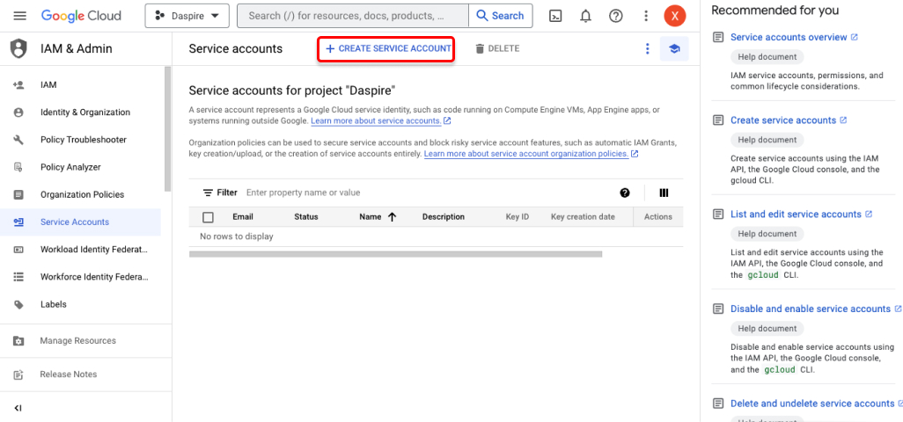Focus the resources search field
This screenshot has width=903, height=422.
pos(352,16)
